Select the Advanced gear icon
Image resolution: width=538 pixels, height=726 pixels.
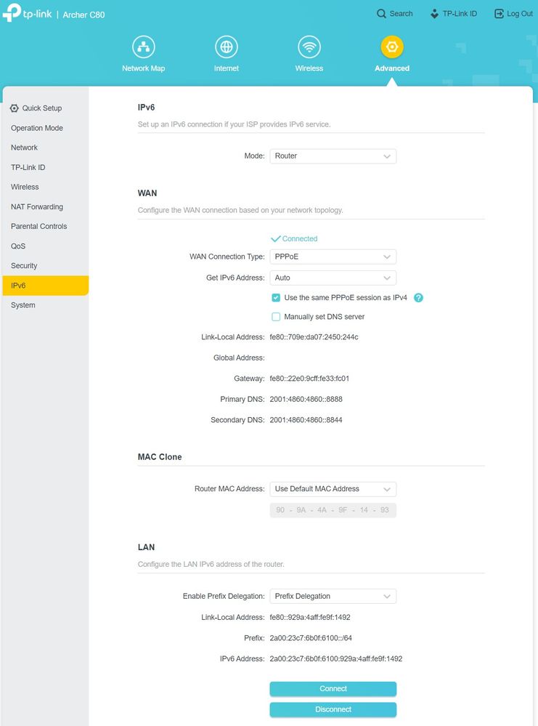coord(392,47)
